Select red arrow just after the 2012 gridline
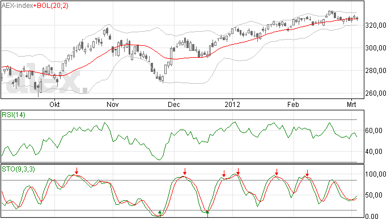The width and height of the screenshot is (391, 219). pos(238,171)
